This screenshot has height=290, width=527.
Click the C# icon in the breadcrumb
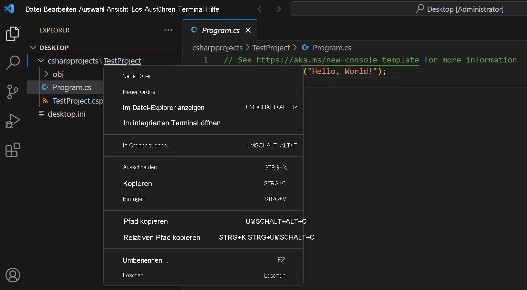click(305, 47)
